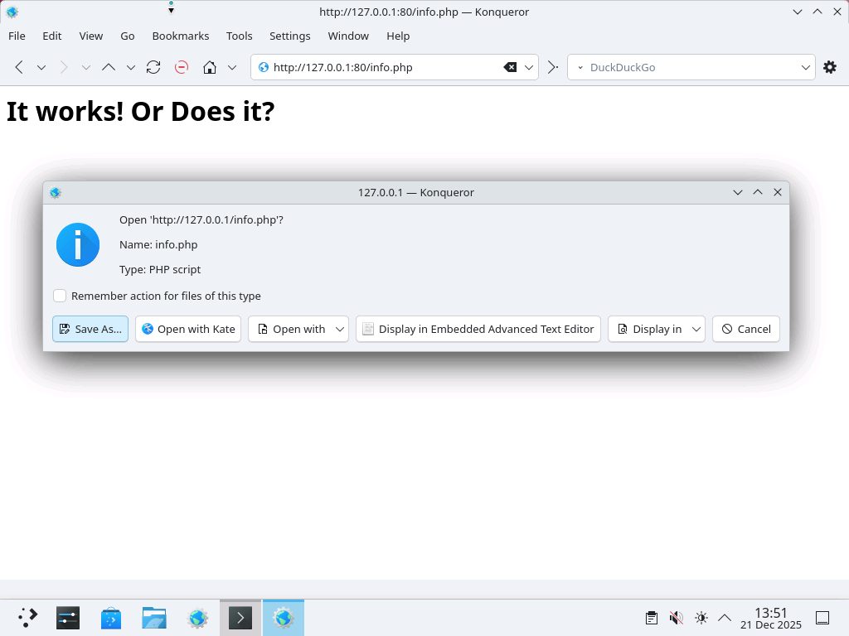This screenshot has width=849, height=636.
Task: Click the Reload page icon
Action: 153,67
